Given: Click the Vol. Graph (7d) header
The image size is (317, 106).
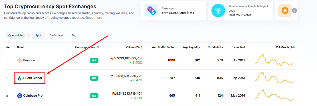Looking at the screenshot, I should 285,47.
